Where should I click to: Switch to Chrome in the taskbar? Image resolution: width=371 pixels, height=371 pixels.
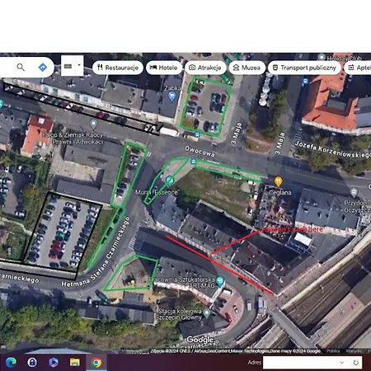click(x=96, y=363)
